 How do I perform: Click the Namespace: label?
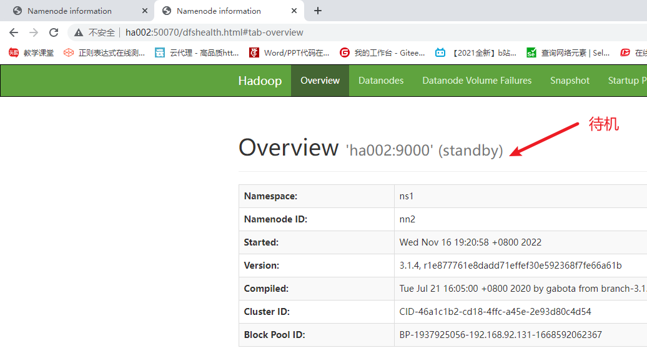click(270, 196)
